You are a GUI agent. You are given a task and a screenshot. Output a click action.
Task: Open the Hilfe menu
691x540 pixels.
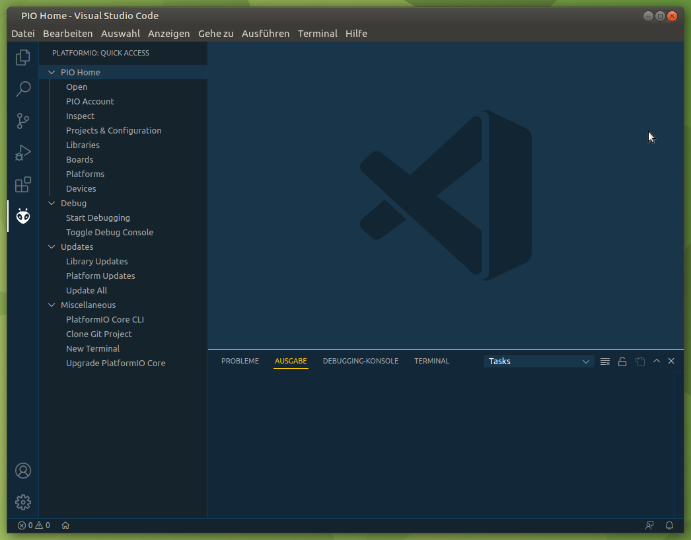coord(356,34)
